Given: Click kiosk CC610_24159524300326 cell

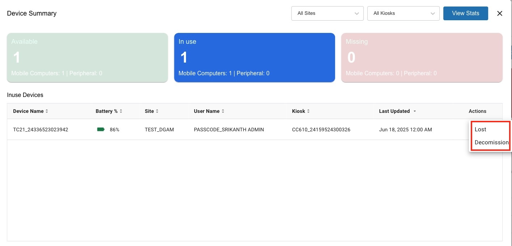Looking at the screenshot, I should [x=321, y=130].
